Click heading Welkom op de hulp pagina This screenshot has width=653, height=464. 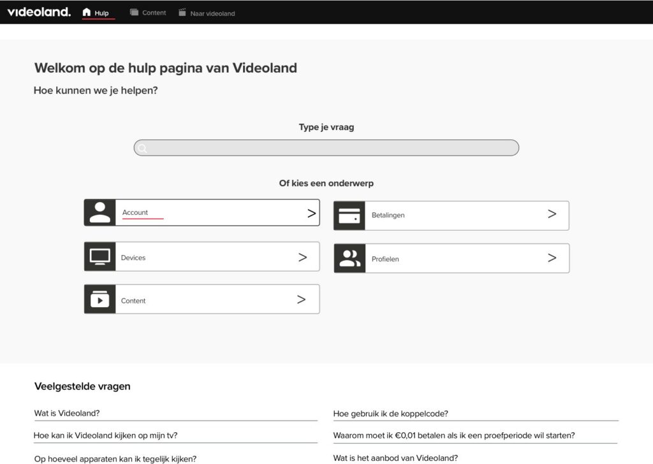(166, 68)
